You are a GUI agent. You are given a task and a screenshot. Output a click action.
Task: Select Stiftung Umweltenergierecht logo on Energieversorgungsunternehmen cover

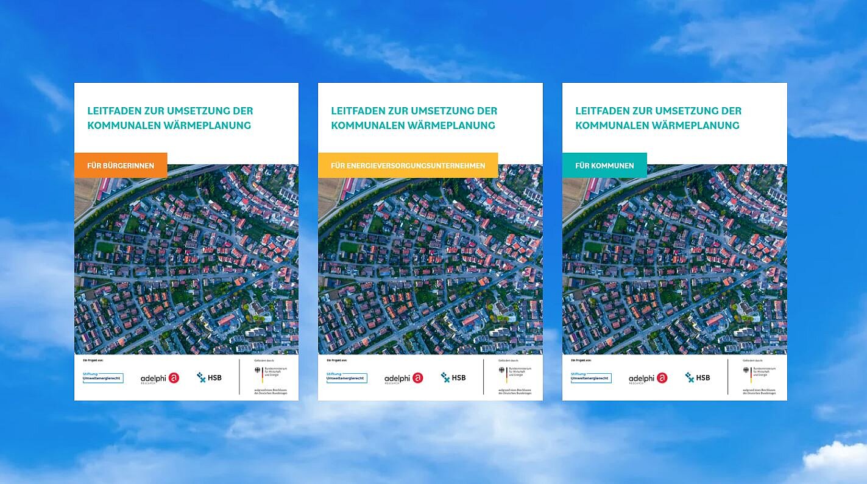click(347, 377)
